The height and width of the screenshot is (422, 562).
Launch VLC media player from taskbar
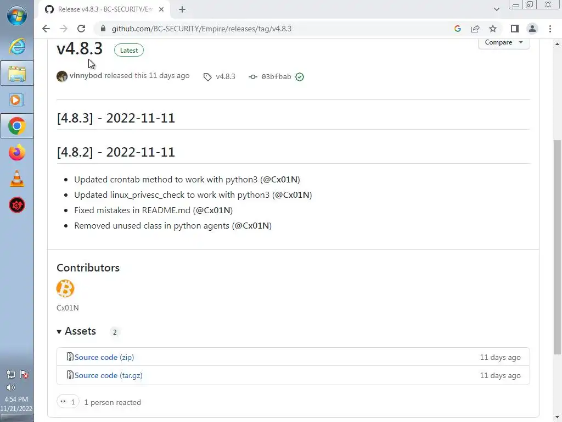tap(17, 179)
